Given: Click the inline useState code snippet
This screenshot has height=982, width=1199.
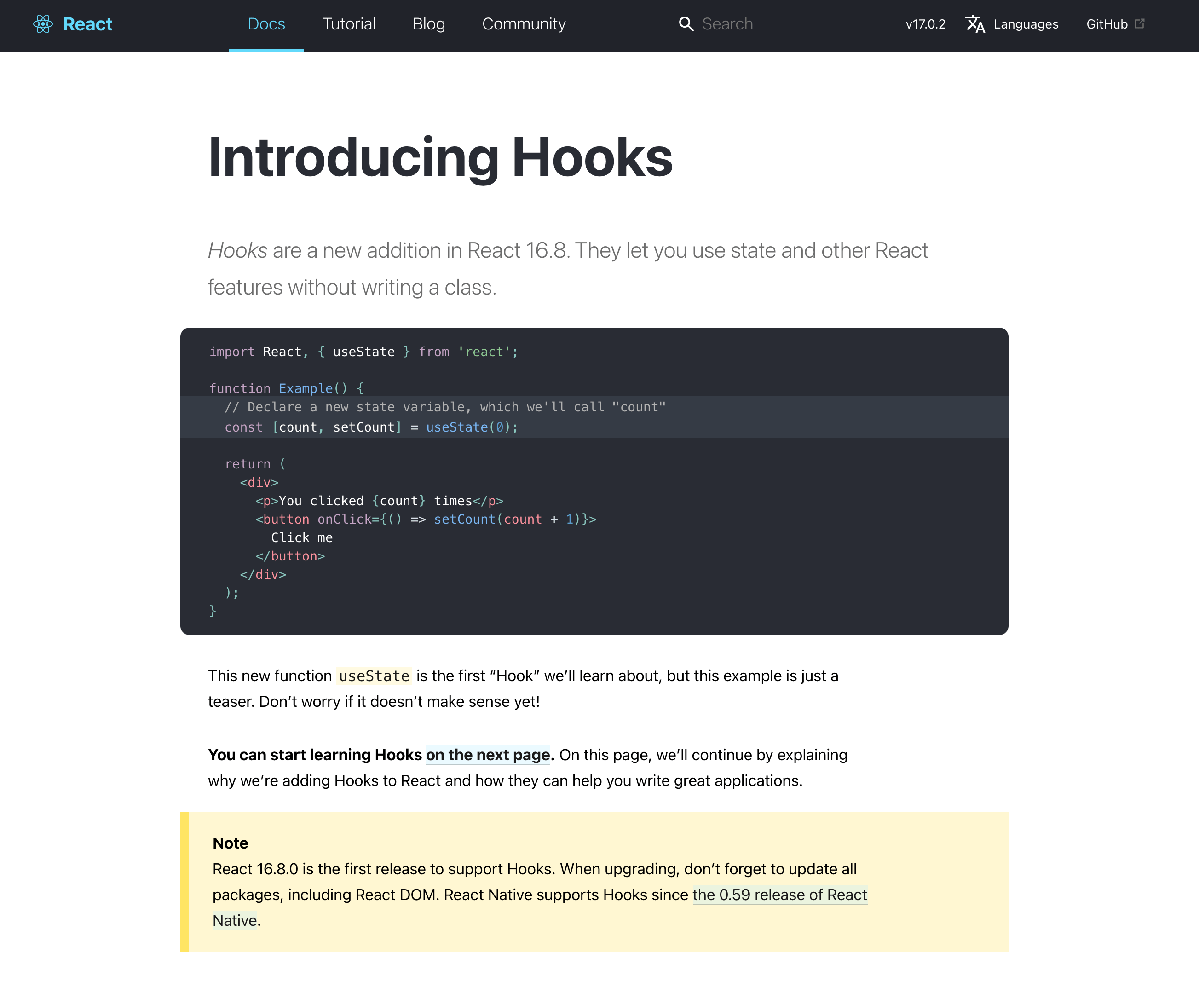Looking at the screenshot, I should click(x=374, y=676).
